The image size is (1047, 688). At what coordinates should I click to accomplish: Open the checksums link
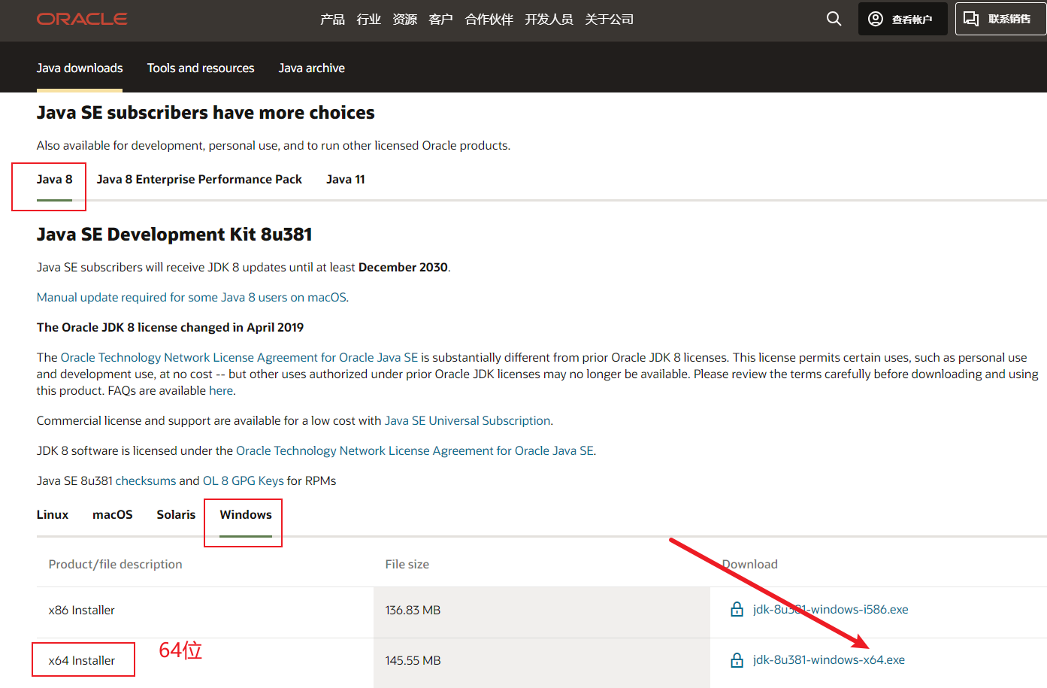(x=146, y=480)
